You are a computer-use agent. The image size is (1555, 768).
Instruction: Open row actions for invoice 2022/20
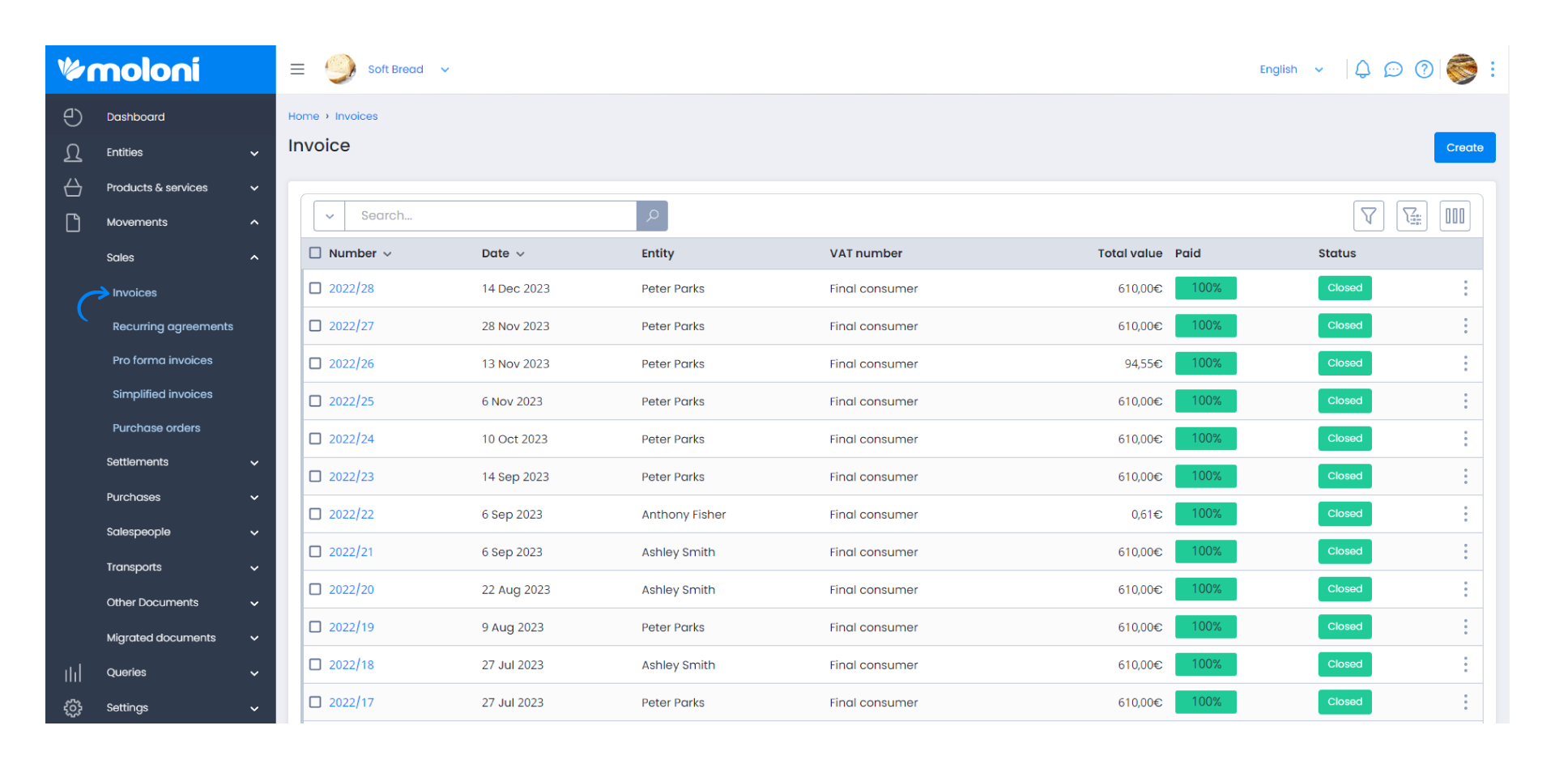[1465, 589]
